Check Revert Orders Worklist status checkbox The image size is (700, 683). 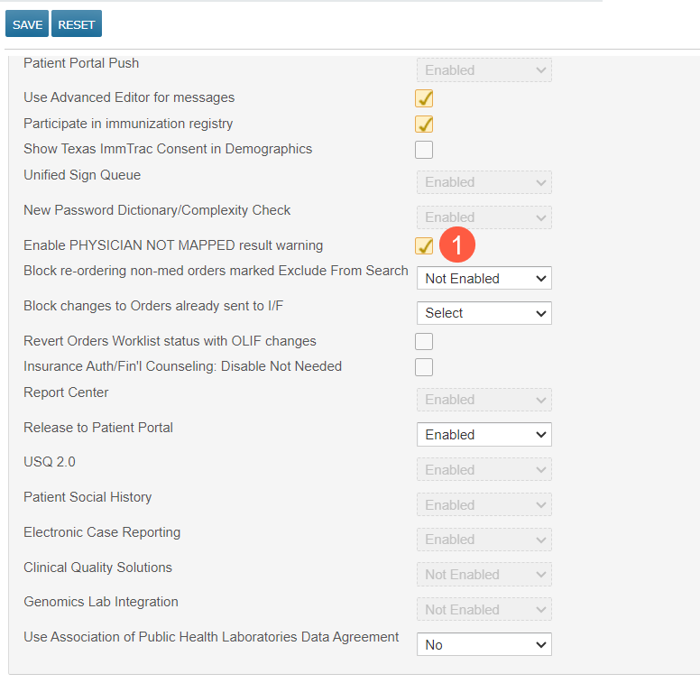click(x=424, y=342)
